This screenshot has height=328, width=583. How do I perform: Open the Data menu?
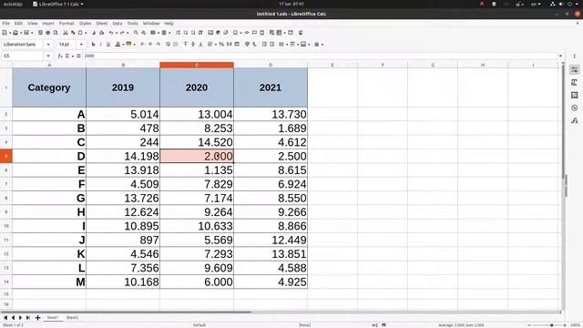[118, 23]
